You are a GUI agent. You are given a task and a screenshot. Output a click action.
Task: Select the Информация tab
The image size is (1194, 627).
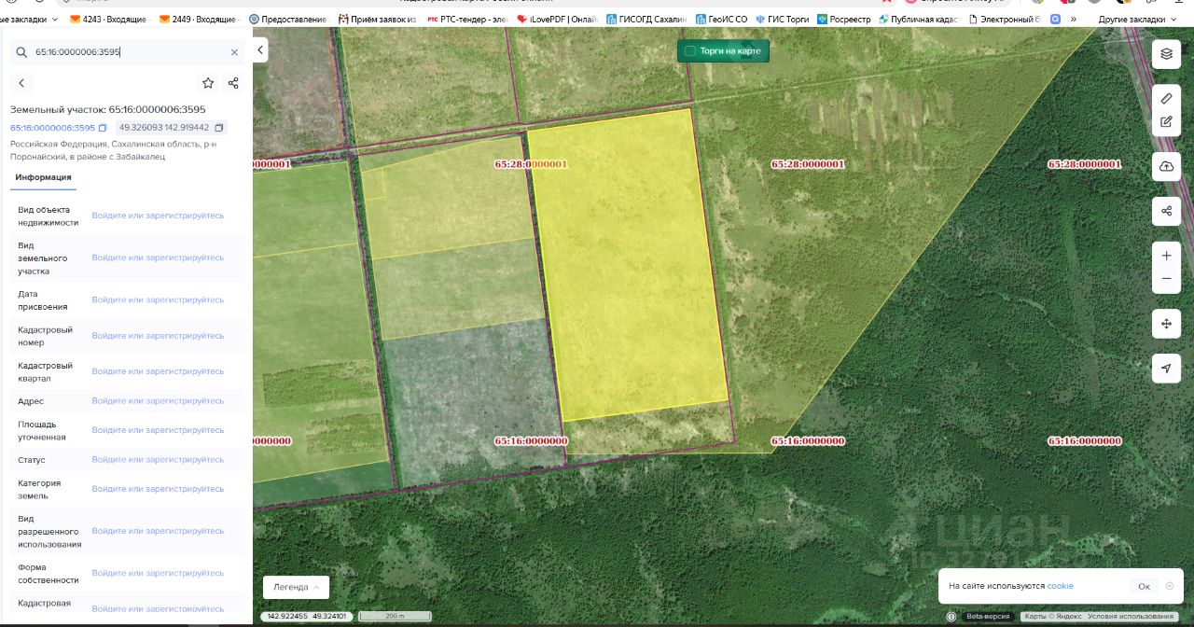point(43,177)
